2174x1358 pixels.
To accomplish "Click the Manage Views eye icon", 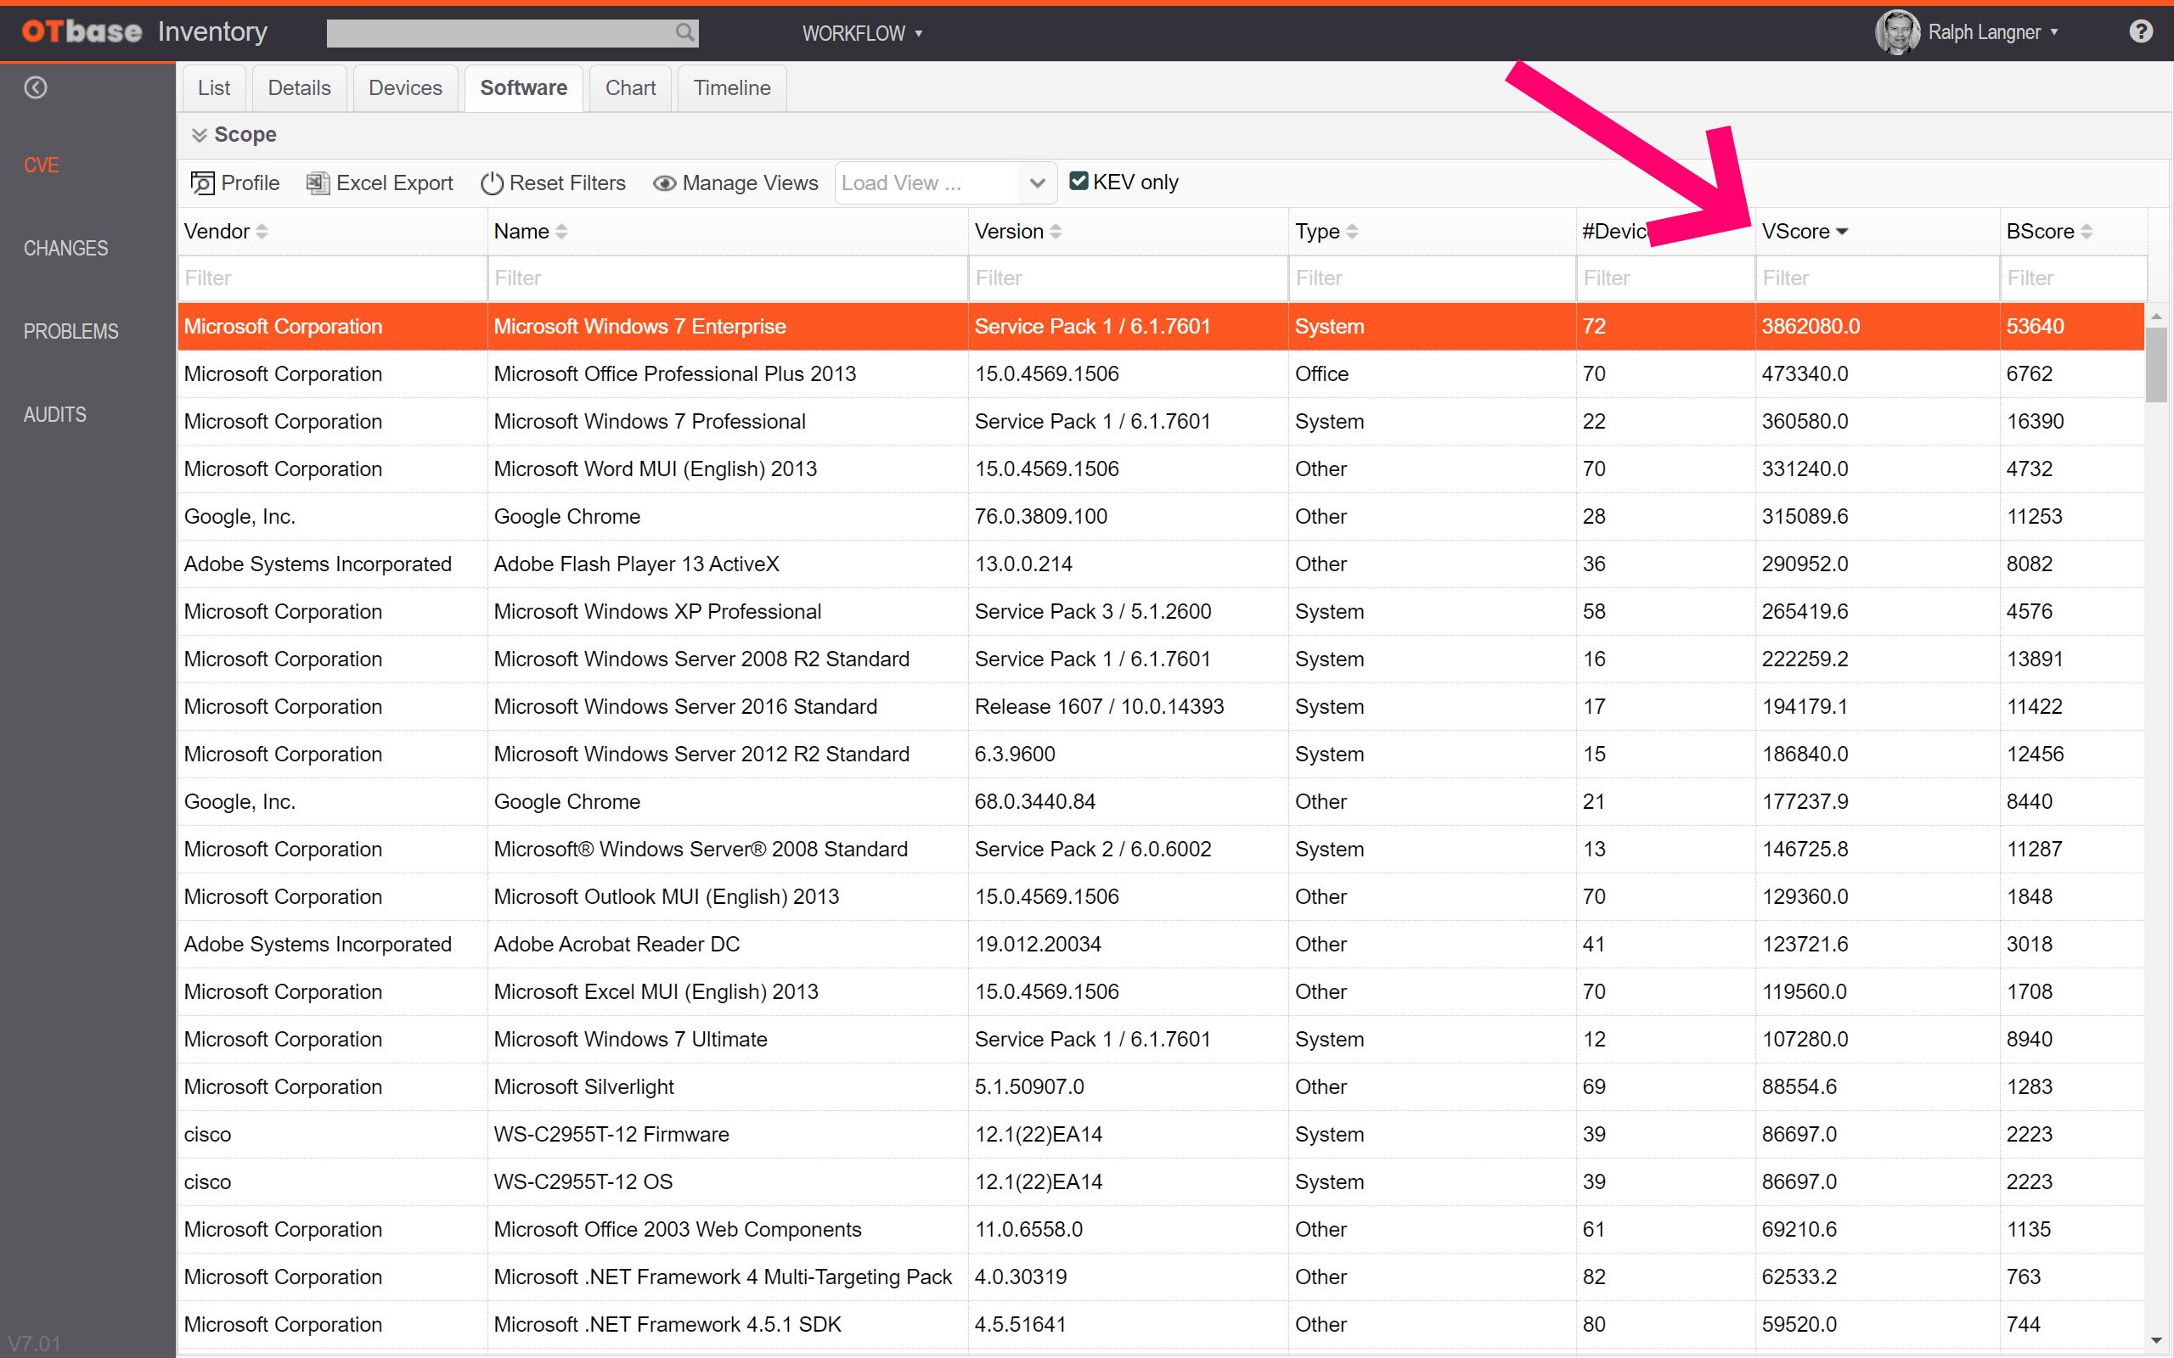I will pyautogui.click(x=665, y=183).
